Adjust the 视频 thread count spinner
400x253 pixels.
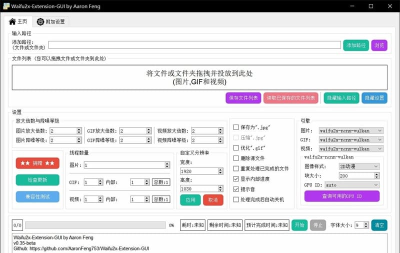(x=93, y=199)
